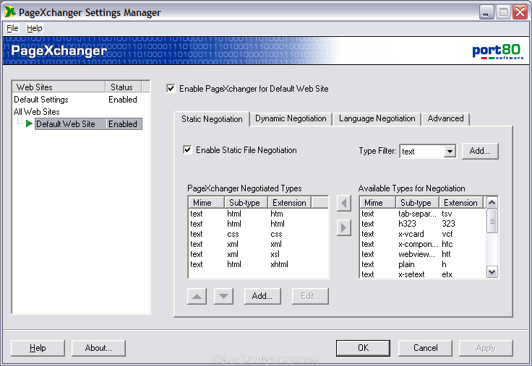Image resolution: width=532 pixels, height=366 pixels.
Task: Click the Cancel button
Action: click(x=425, y=348)
